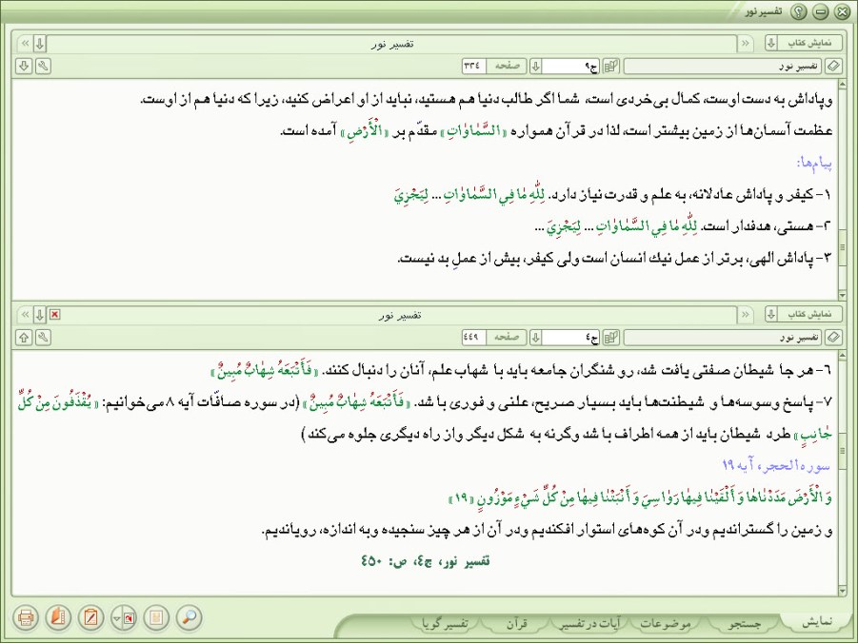This screenshot has width=858, height=643.
Task: Open the volume dropdown showing ج۹
Action: (536, 67)
